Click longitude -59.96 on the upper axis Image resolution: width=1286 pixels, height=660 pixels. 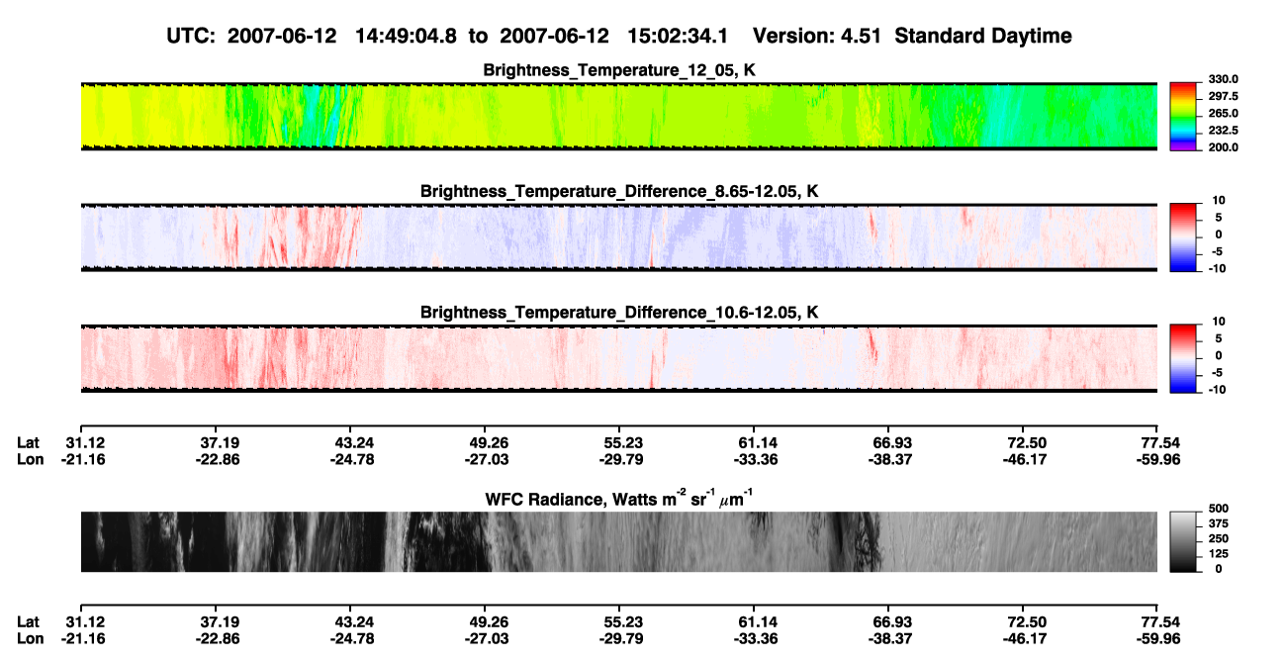(1158, 459)
